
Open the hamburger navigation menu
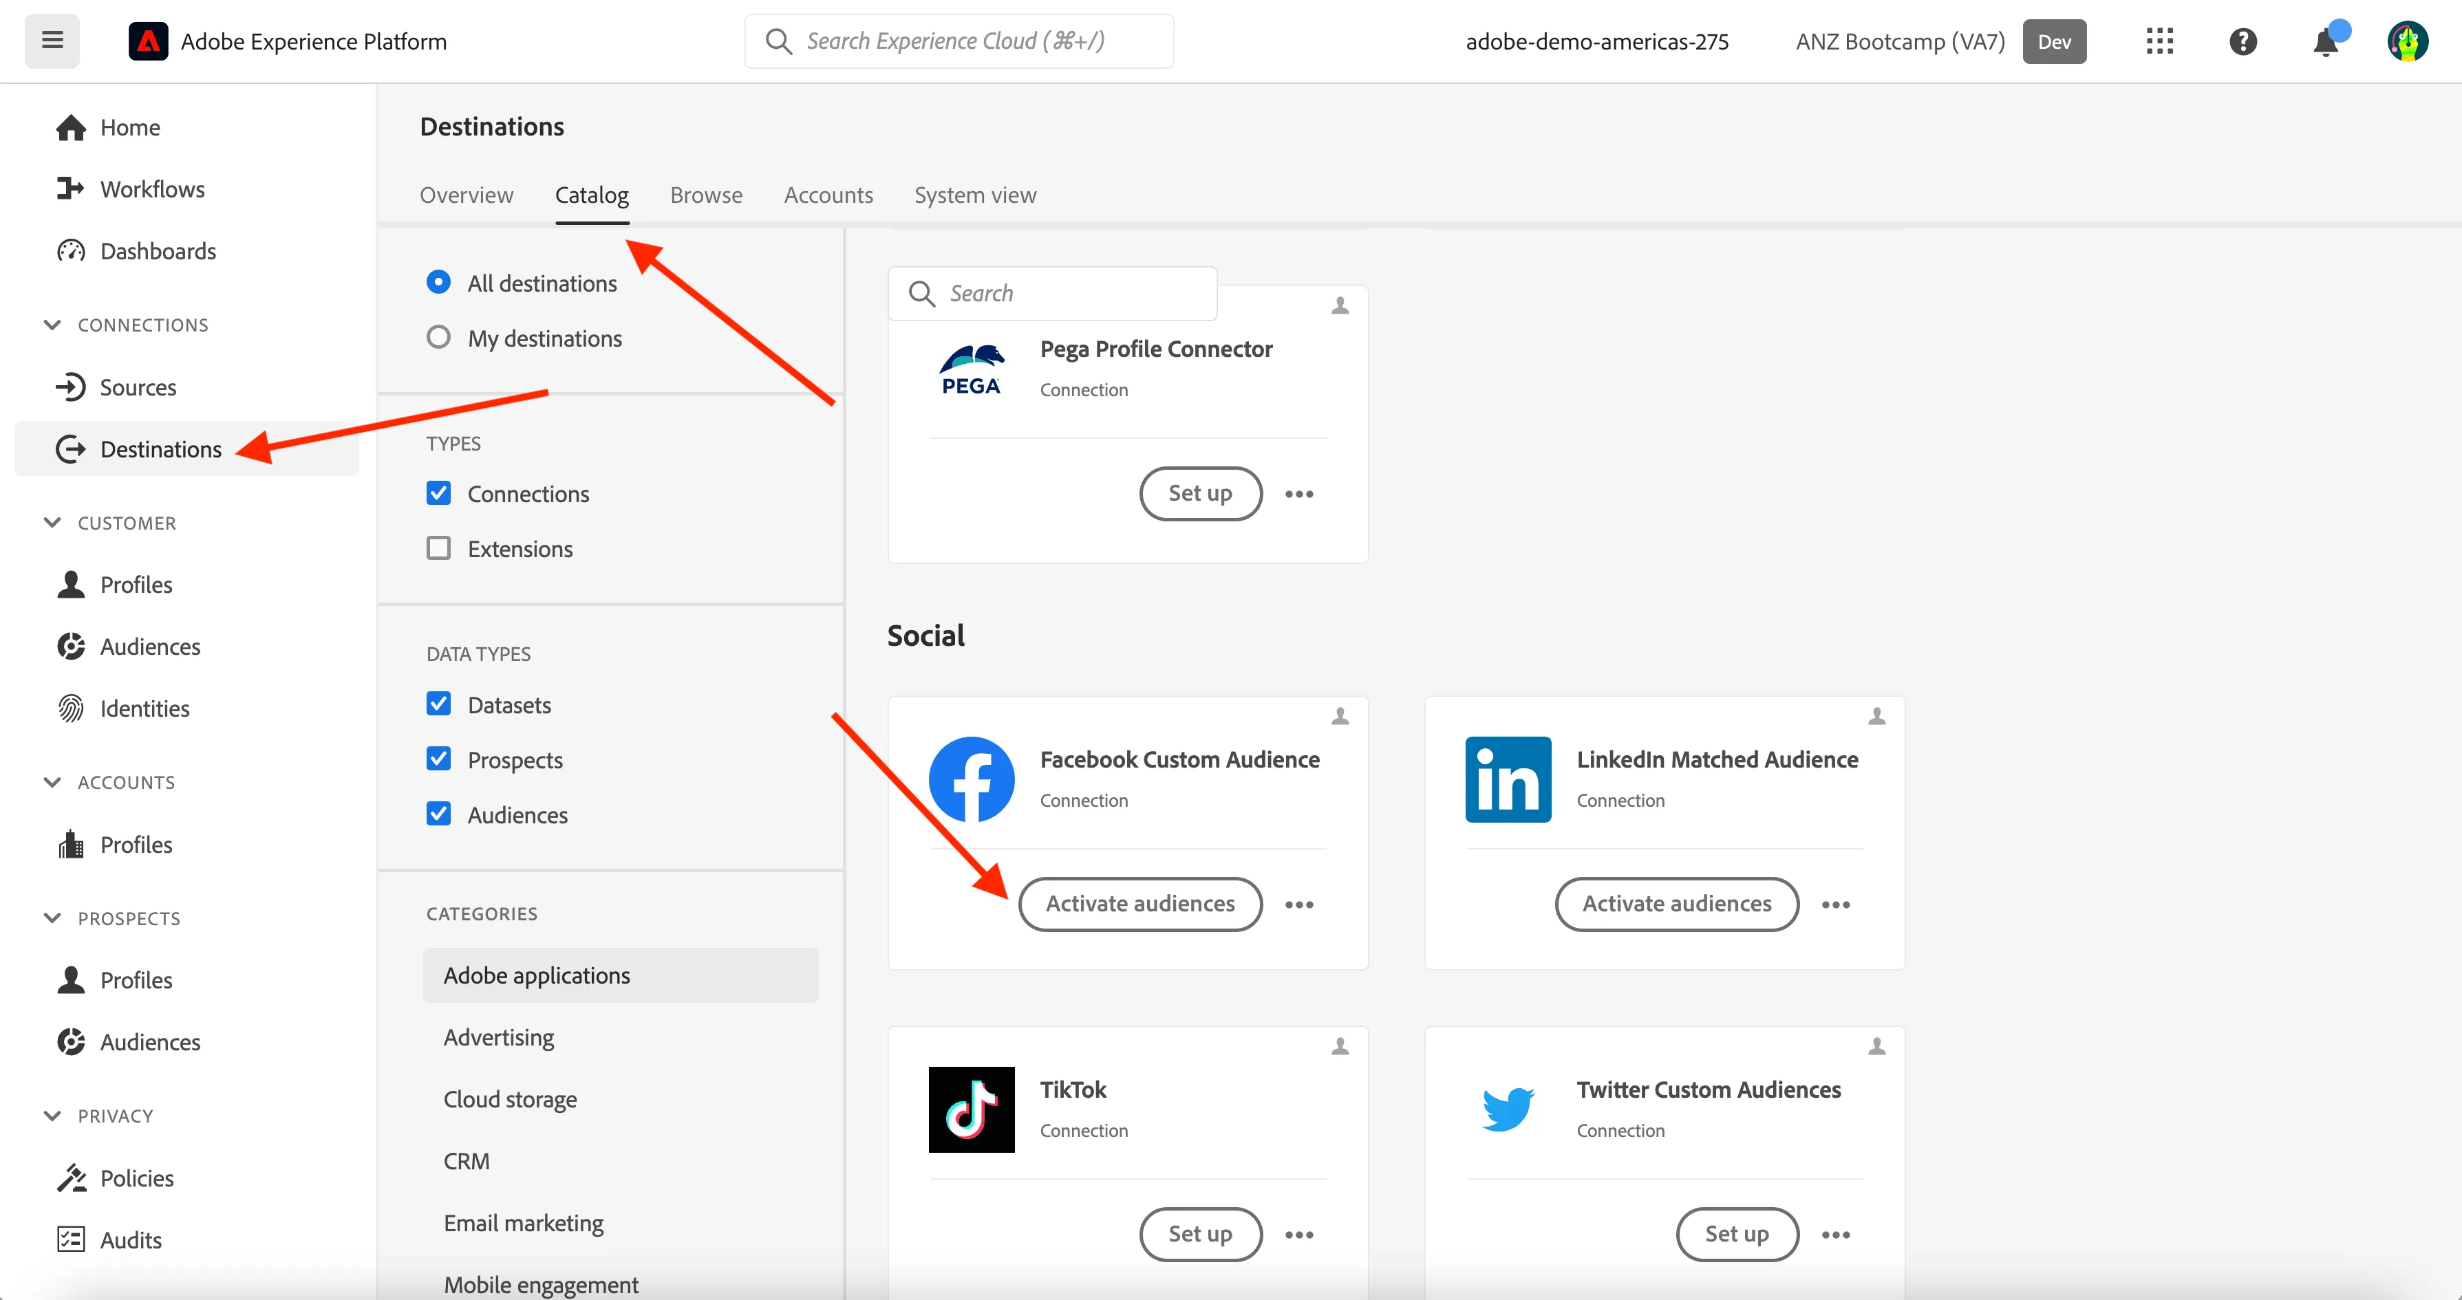pyautogui.click(x=52, y=41)
